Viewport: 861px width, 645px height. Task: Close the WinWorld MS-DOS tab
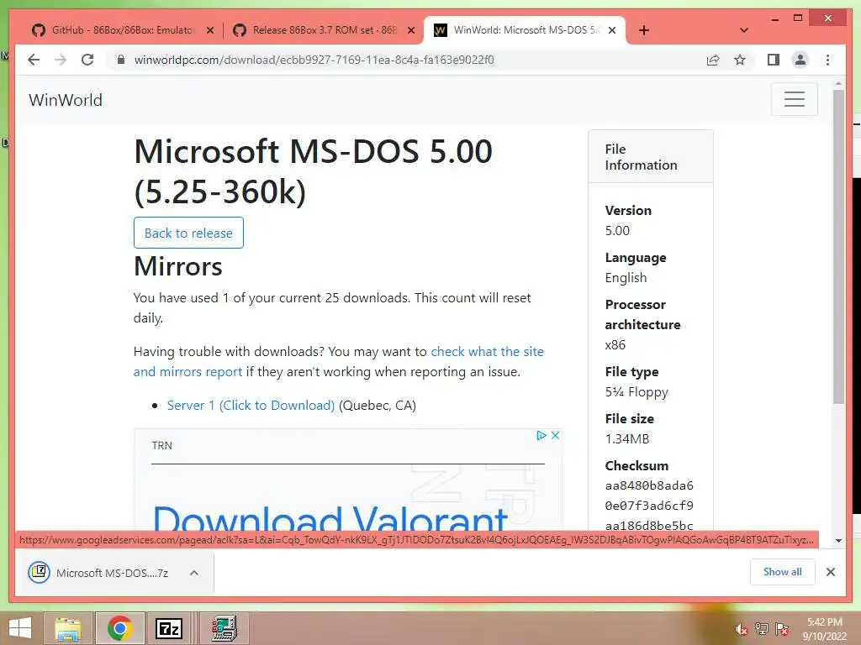coord(612,30)
